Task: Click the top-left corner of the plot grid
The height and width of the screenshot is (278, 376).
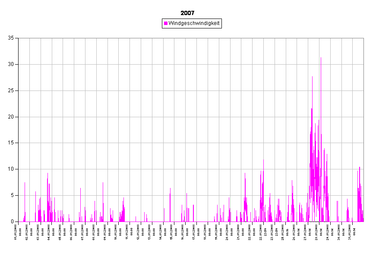Action: click(x=19, y=38)
